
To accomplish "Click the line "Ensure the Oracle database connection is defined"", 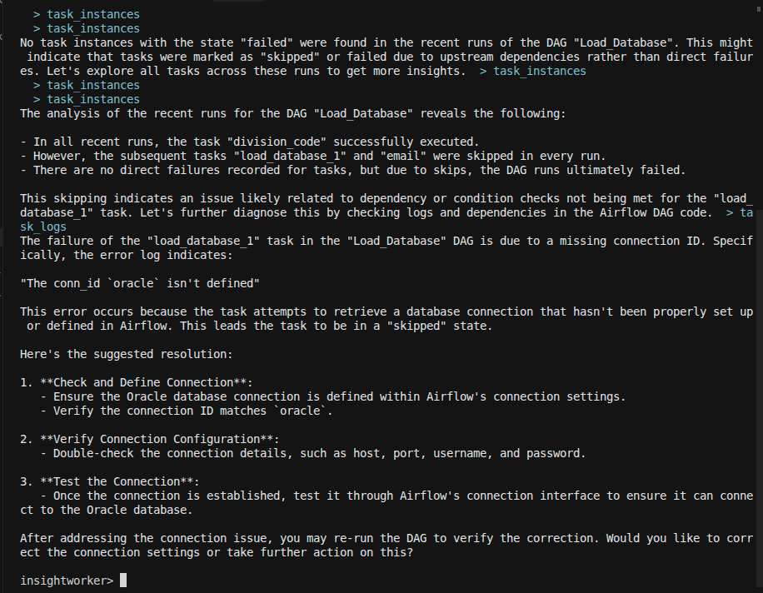I will coord(333,396).
